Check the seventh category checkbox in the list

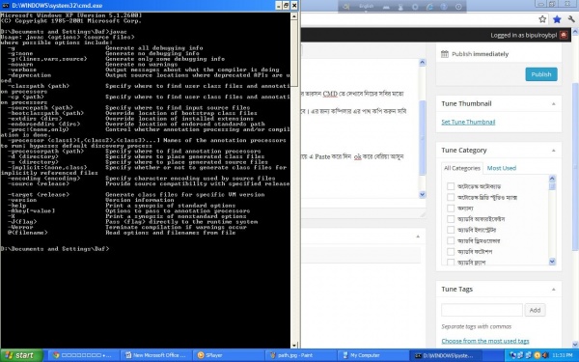point(451,252)
